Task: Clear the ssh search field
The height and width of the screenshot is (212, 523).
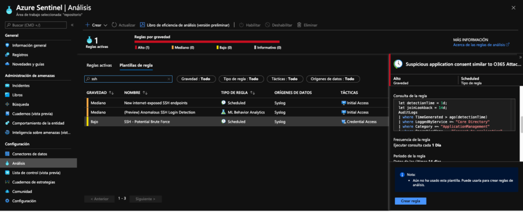Action: (169, 79)
